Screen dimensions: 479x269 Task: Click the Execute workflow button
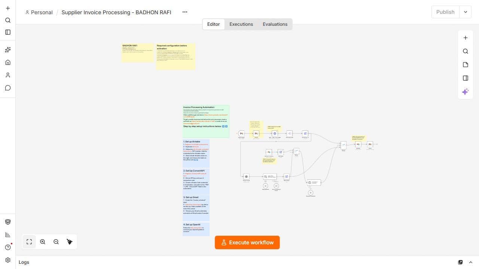(247, 242)
